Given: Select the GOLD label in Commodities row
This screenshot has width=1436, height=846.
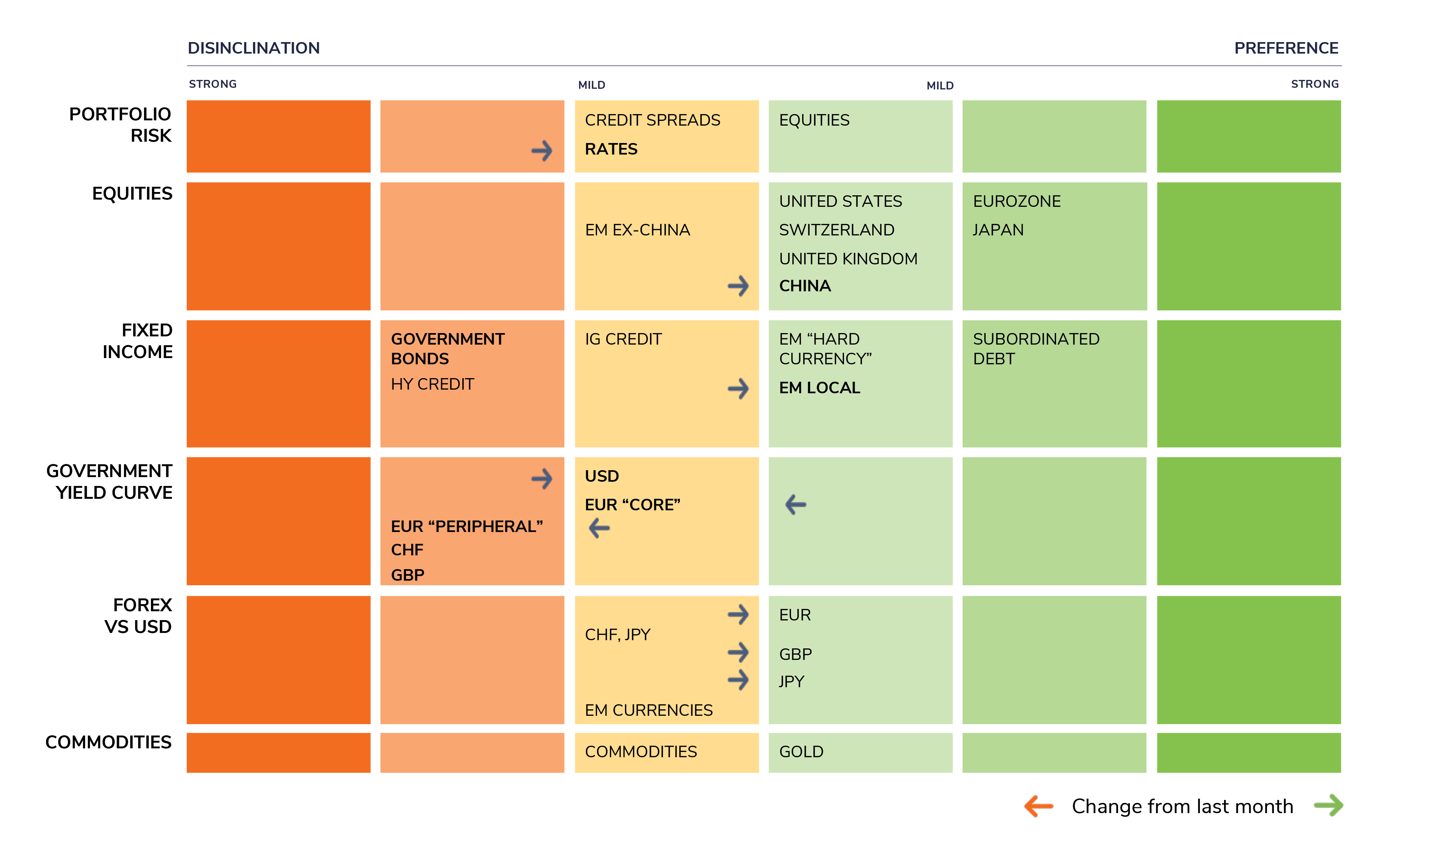Looking at the screenshot, I should point(801,751).
